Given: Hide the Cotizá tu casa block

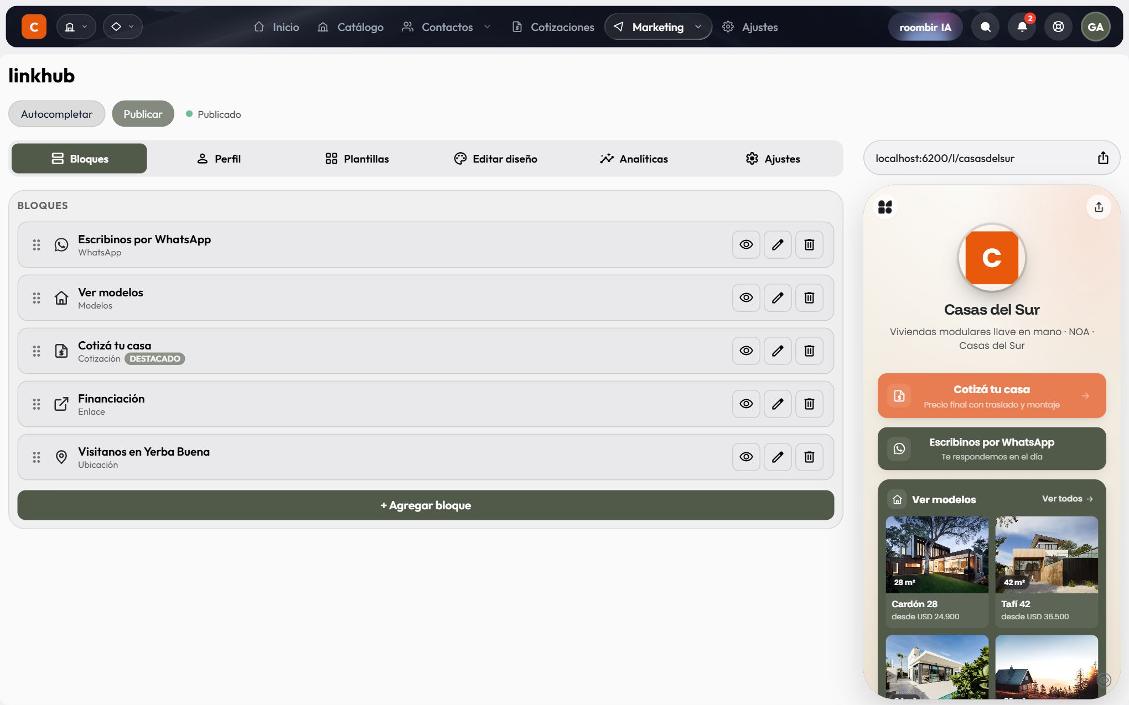Looking at the screenshot, I should pos(746,351).
